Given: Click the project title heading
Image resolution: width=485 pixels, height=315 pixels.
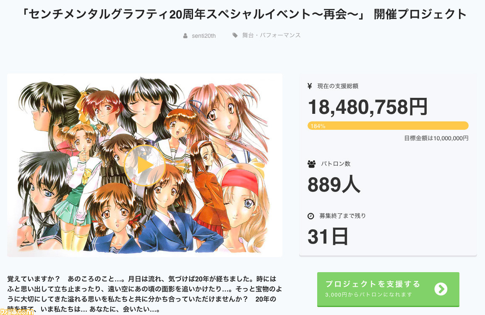Looking at the screenshot, I should 245,14.
